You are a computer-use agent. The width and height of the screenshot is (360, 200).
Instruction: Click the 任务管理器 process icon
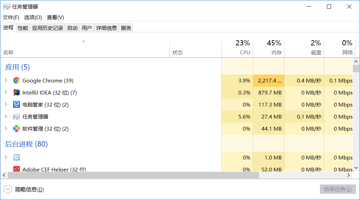tap(16, 116)
